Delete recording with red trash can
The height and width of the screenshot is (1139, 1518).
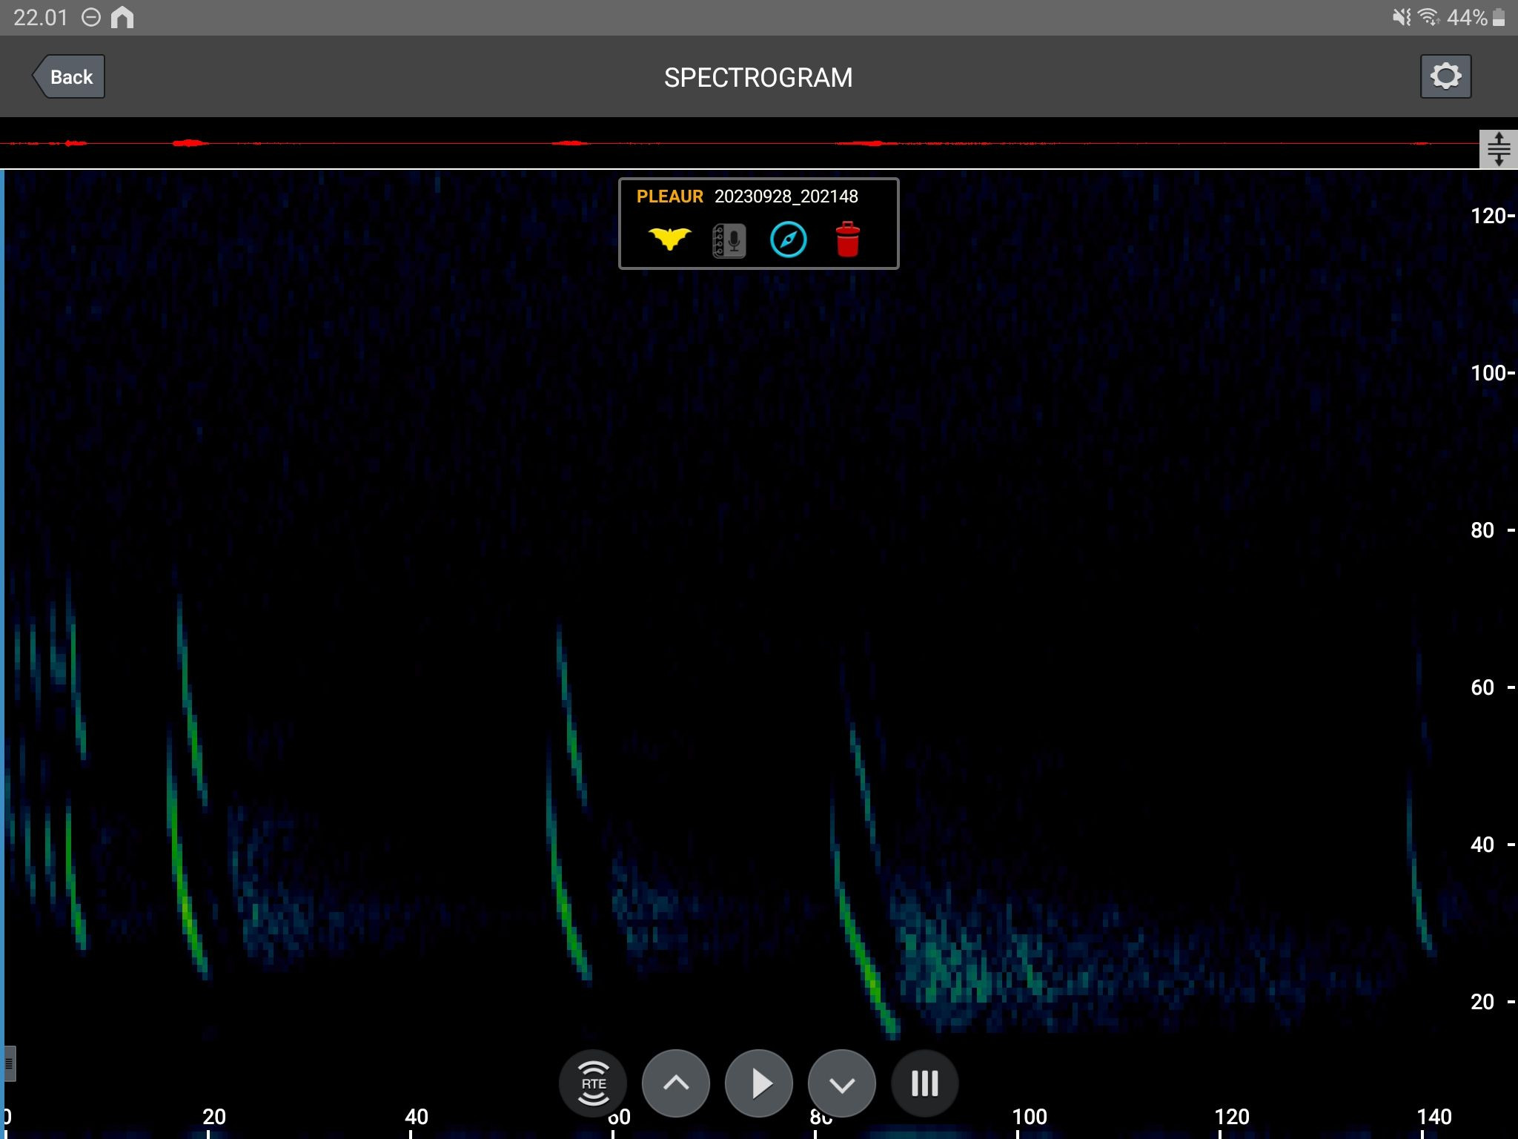pyautogui.click(x=847, y=240)
